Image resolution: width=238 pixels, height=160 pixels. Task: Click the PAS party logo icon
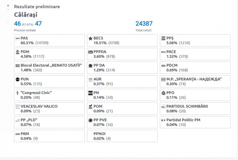point(17,38)
